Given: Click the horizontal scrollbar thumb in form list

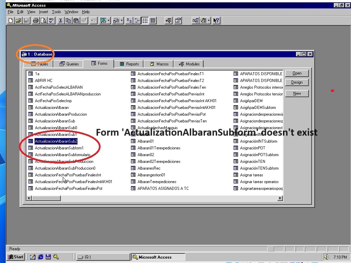Looking at the screenshot, I should pyautogui.click(x=46, y=198).
